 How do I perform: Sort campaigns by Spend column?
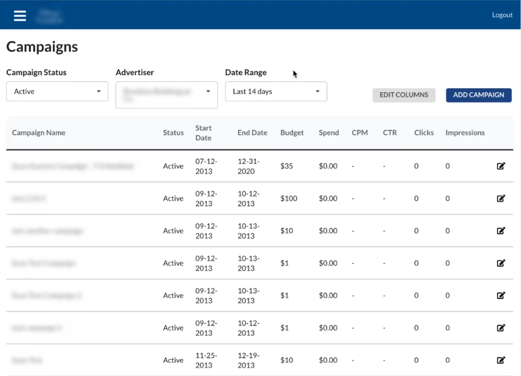point(328,132)
